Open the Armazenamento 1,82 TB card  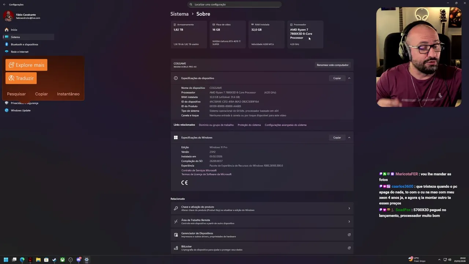[189, 34]
